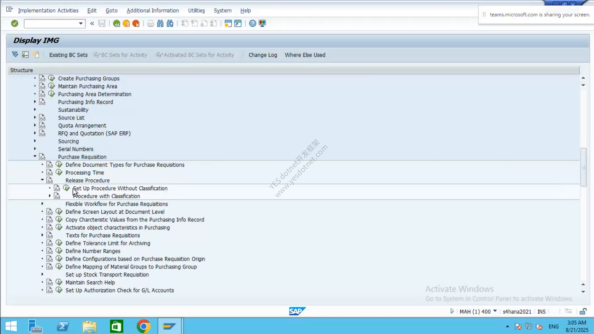The width and height of the screenshot is (594, 334).
Task: Collapse the Purchase Requisition node
Action: [35, 156]
